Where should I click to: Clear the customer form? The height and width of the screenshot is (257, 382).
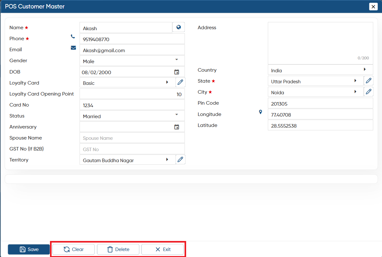(74, 249)
